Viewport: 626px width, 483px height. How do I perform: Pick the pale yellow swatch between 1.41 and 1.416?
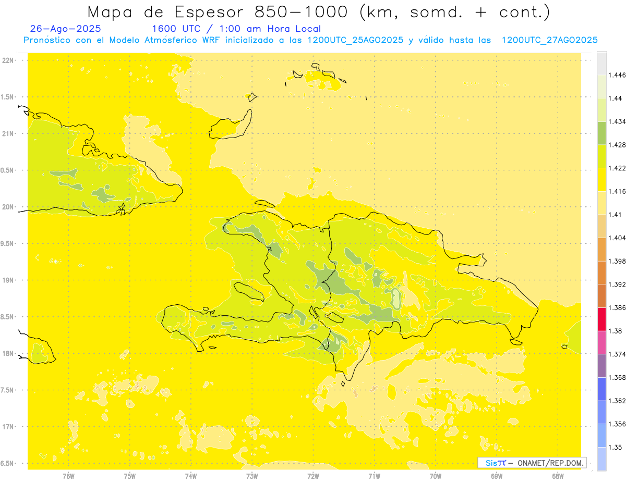point(601,203)
